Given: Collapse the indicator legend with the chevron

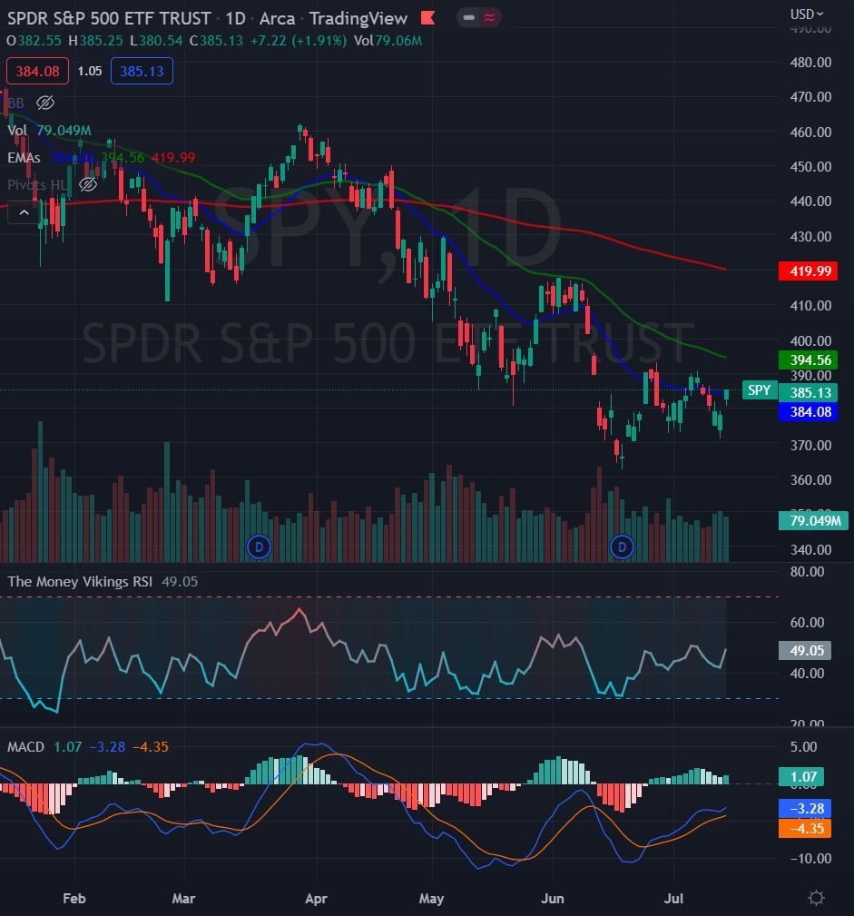Looking at the screenshot, I should (24, 212).
